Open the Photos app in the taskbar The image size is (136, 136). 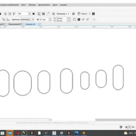click(76, 133)
